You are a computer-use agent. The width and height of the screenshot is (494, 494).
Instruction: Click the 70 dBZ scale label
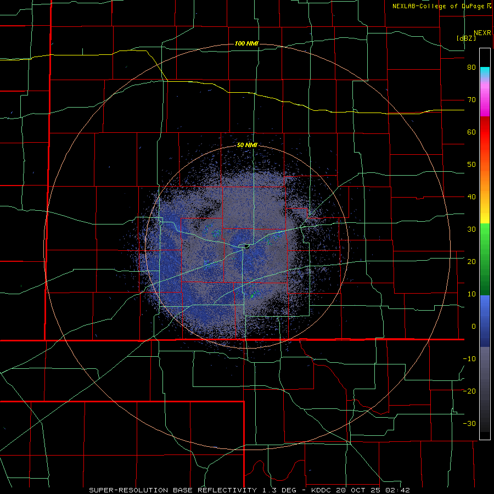[471, 100]
